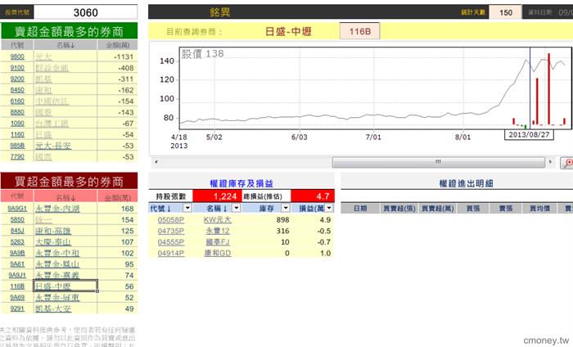
Task: Open broker code link 9A69
Action: pos(17,298)
